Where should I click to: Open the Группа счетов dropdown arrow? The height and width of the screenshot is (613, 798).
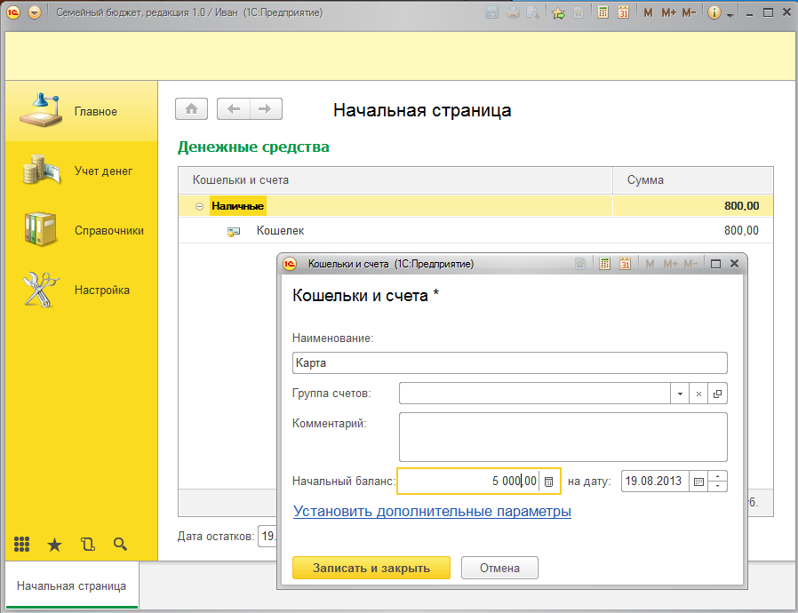point(680,394)
